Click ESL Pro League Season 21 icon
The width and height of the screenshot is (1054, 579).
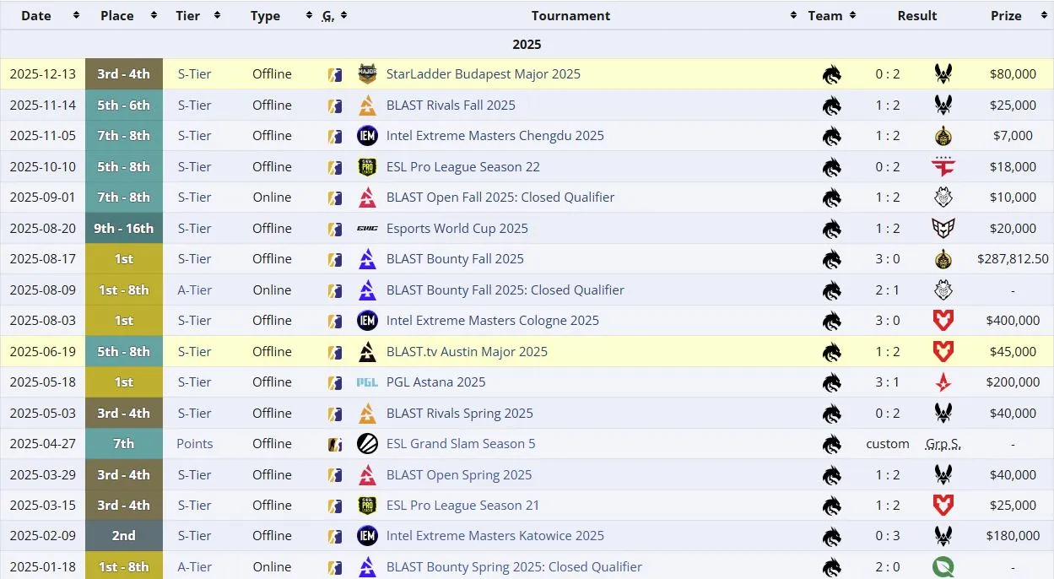coord(367,506)
